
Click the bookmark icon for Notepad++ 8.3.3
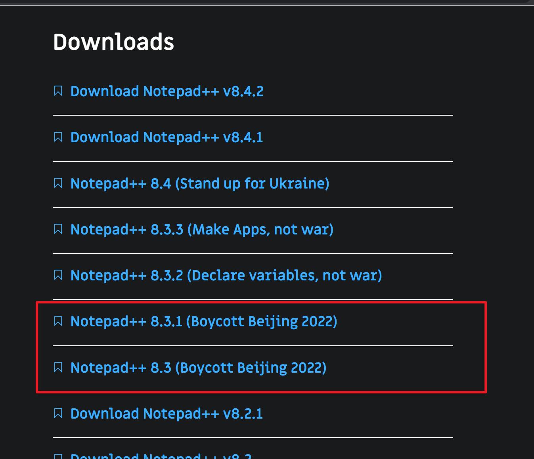(x=58, y=229)
